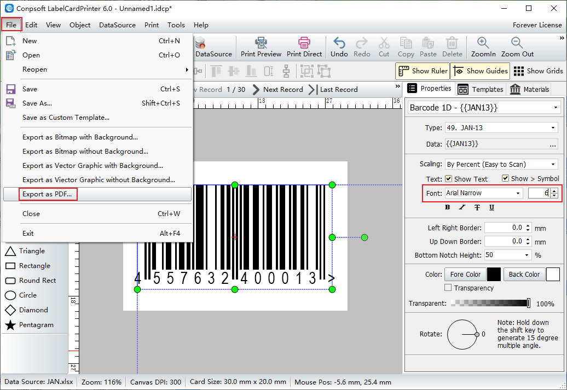Click the Rotate angle dial
Image resolution: width=567 pixels, height=390 pixels.
462,334
